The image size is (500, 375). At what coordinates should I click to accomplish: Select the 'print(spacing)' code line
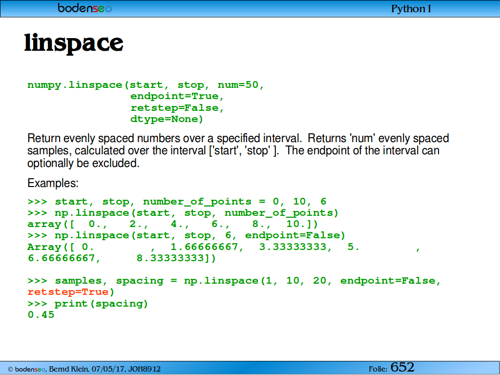point(88,304)
